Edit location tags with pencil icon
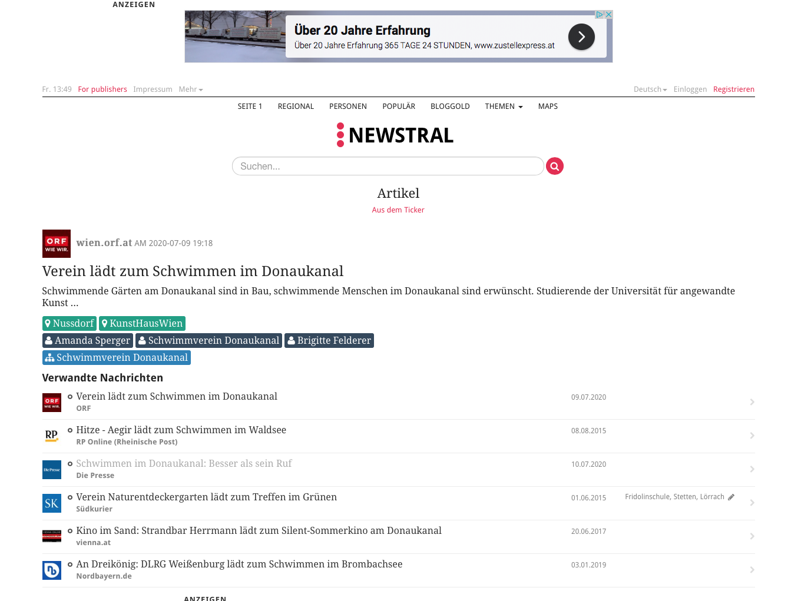The width and height of the screenshot is (811, 601). 731,497
